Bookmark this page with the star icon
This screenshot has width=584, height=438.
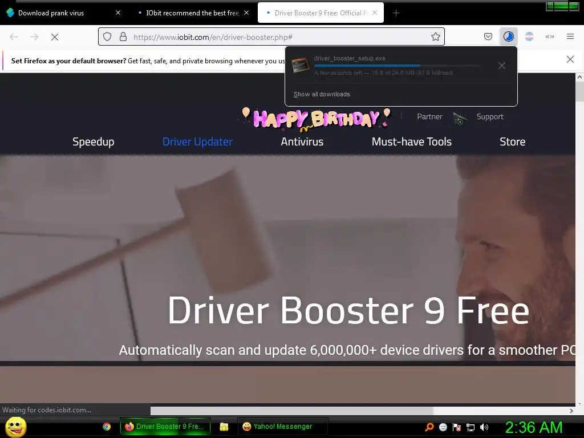tap(435, 36)
